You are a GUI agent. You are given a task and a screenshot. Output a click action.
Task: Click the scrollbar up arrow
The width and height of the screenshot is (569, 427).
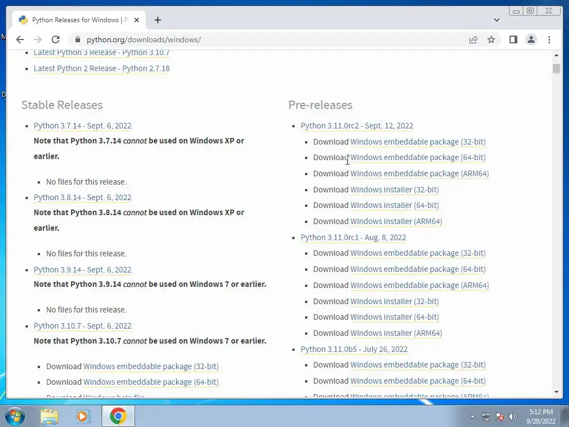(556, 55)
